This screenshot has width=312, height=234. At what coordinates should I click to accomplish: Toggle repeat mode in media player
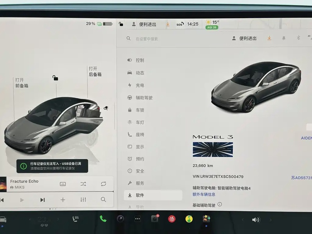click(x=103, y=184)
